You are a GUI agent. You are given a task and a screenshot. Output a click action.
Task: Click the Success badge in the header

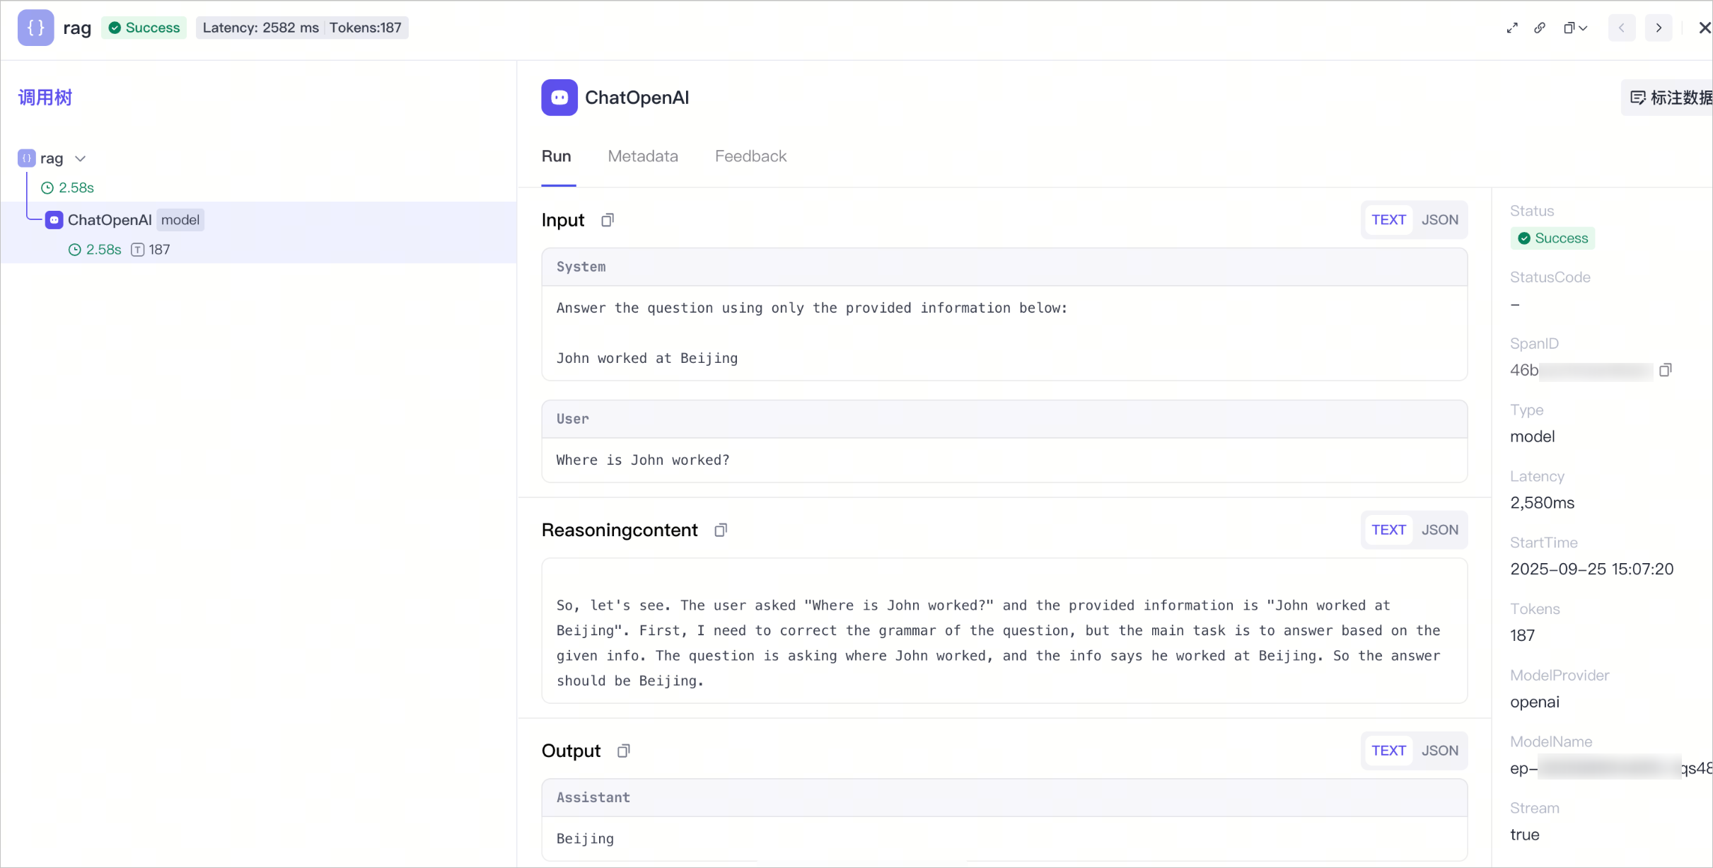pos(144,28)
